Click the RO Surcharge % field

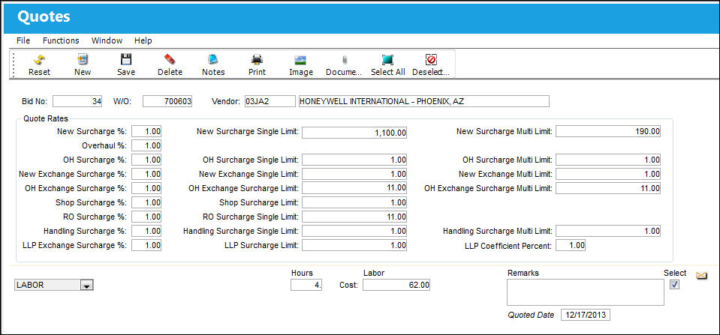click(146, 217)
